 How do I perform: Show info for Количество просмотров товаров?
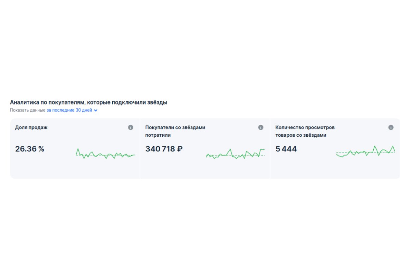(391, 127)
